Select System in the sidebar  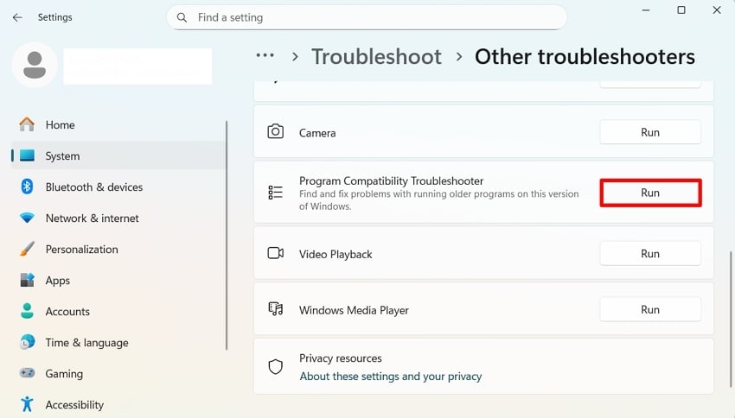point(118,155)
